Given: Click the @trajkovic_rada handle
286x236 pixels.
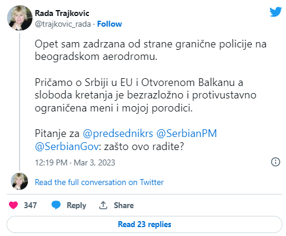Looking at the screenshot, I should pyautogui.click(x=63, y=24).
